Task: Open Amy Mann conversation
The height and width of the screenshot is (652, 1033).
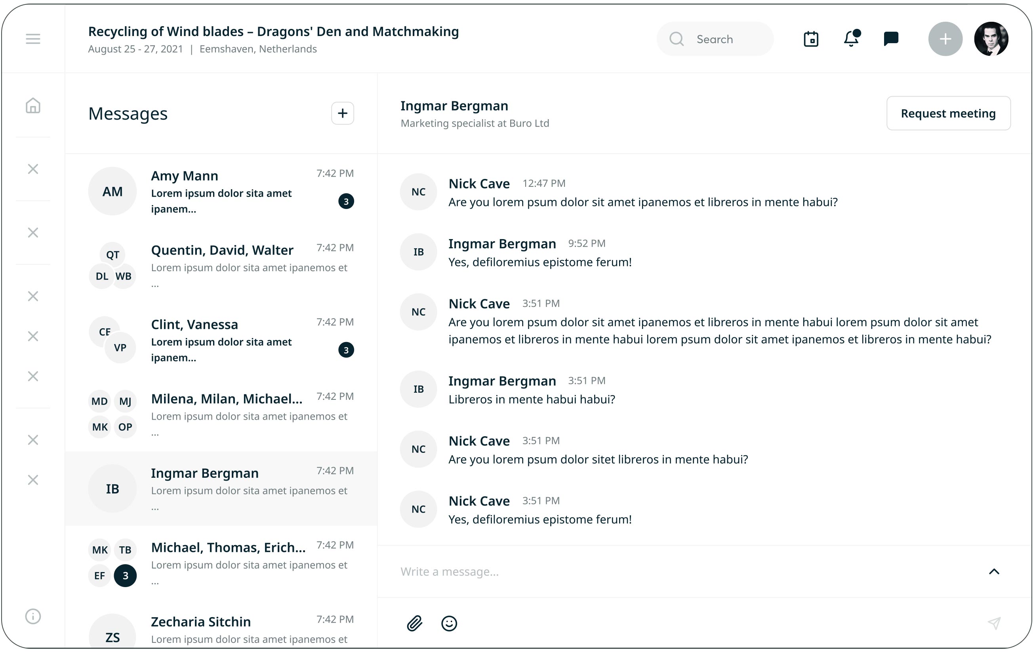Action: point(221,191)
